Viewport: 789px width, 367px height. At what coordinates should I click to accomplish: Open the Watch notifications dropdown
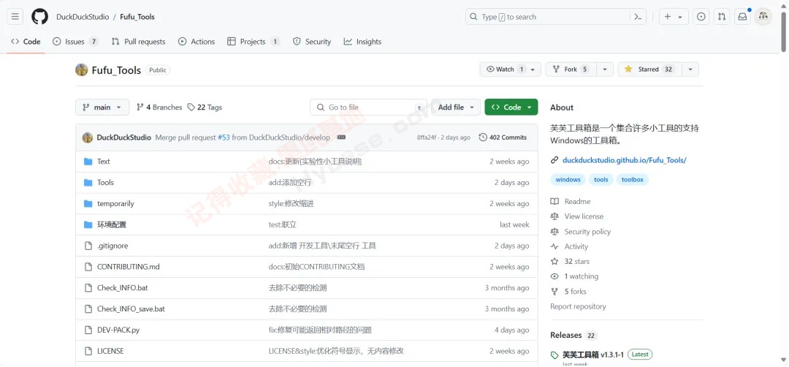pyautogui.click(x=510, y=69)
